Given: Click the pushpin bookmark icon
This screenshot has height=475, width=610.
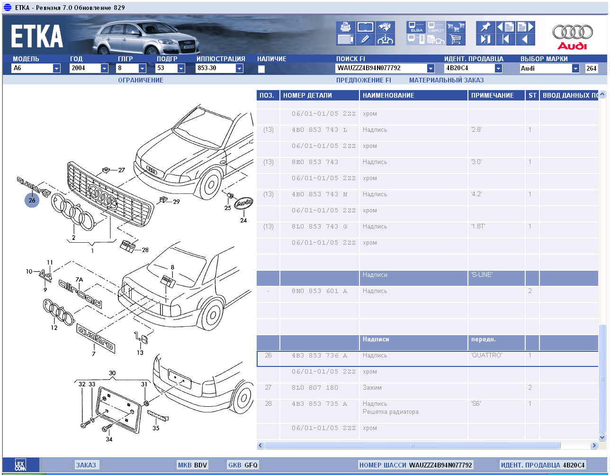Looking at the screenshot, I should click(485, 27).
